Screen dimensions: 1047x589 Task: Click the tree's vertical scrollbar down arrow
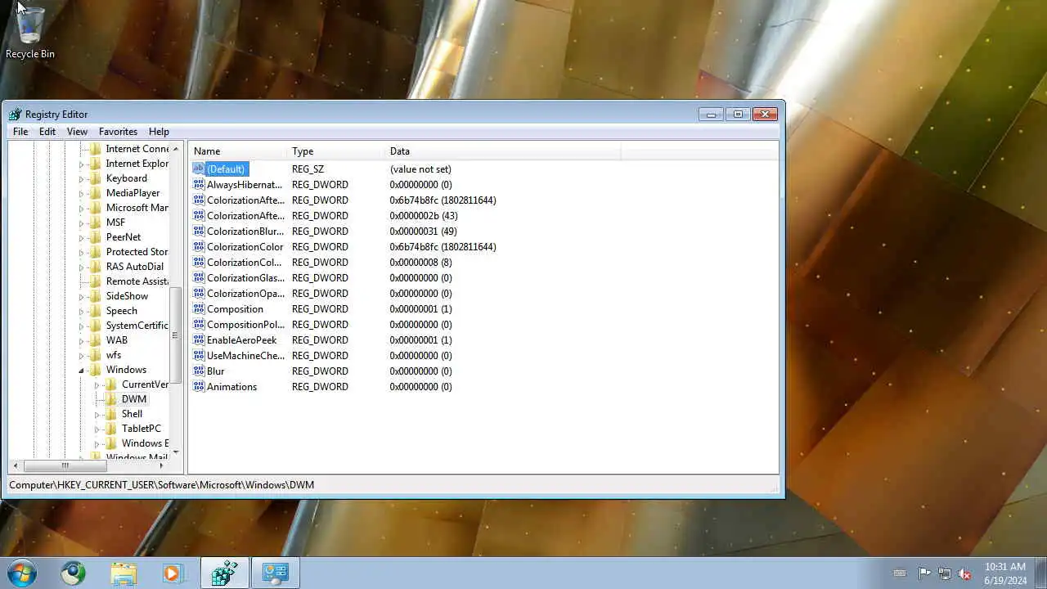click(x=175, y=452)
